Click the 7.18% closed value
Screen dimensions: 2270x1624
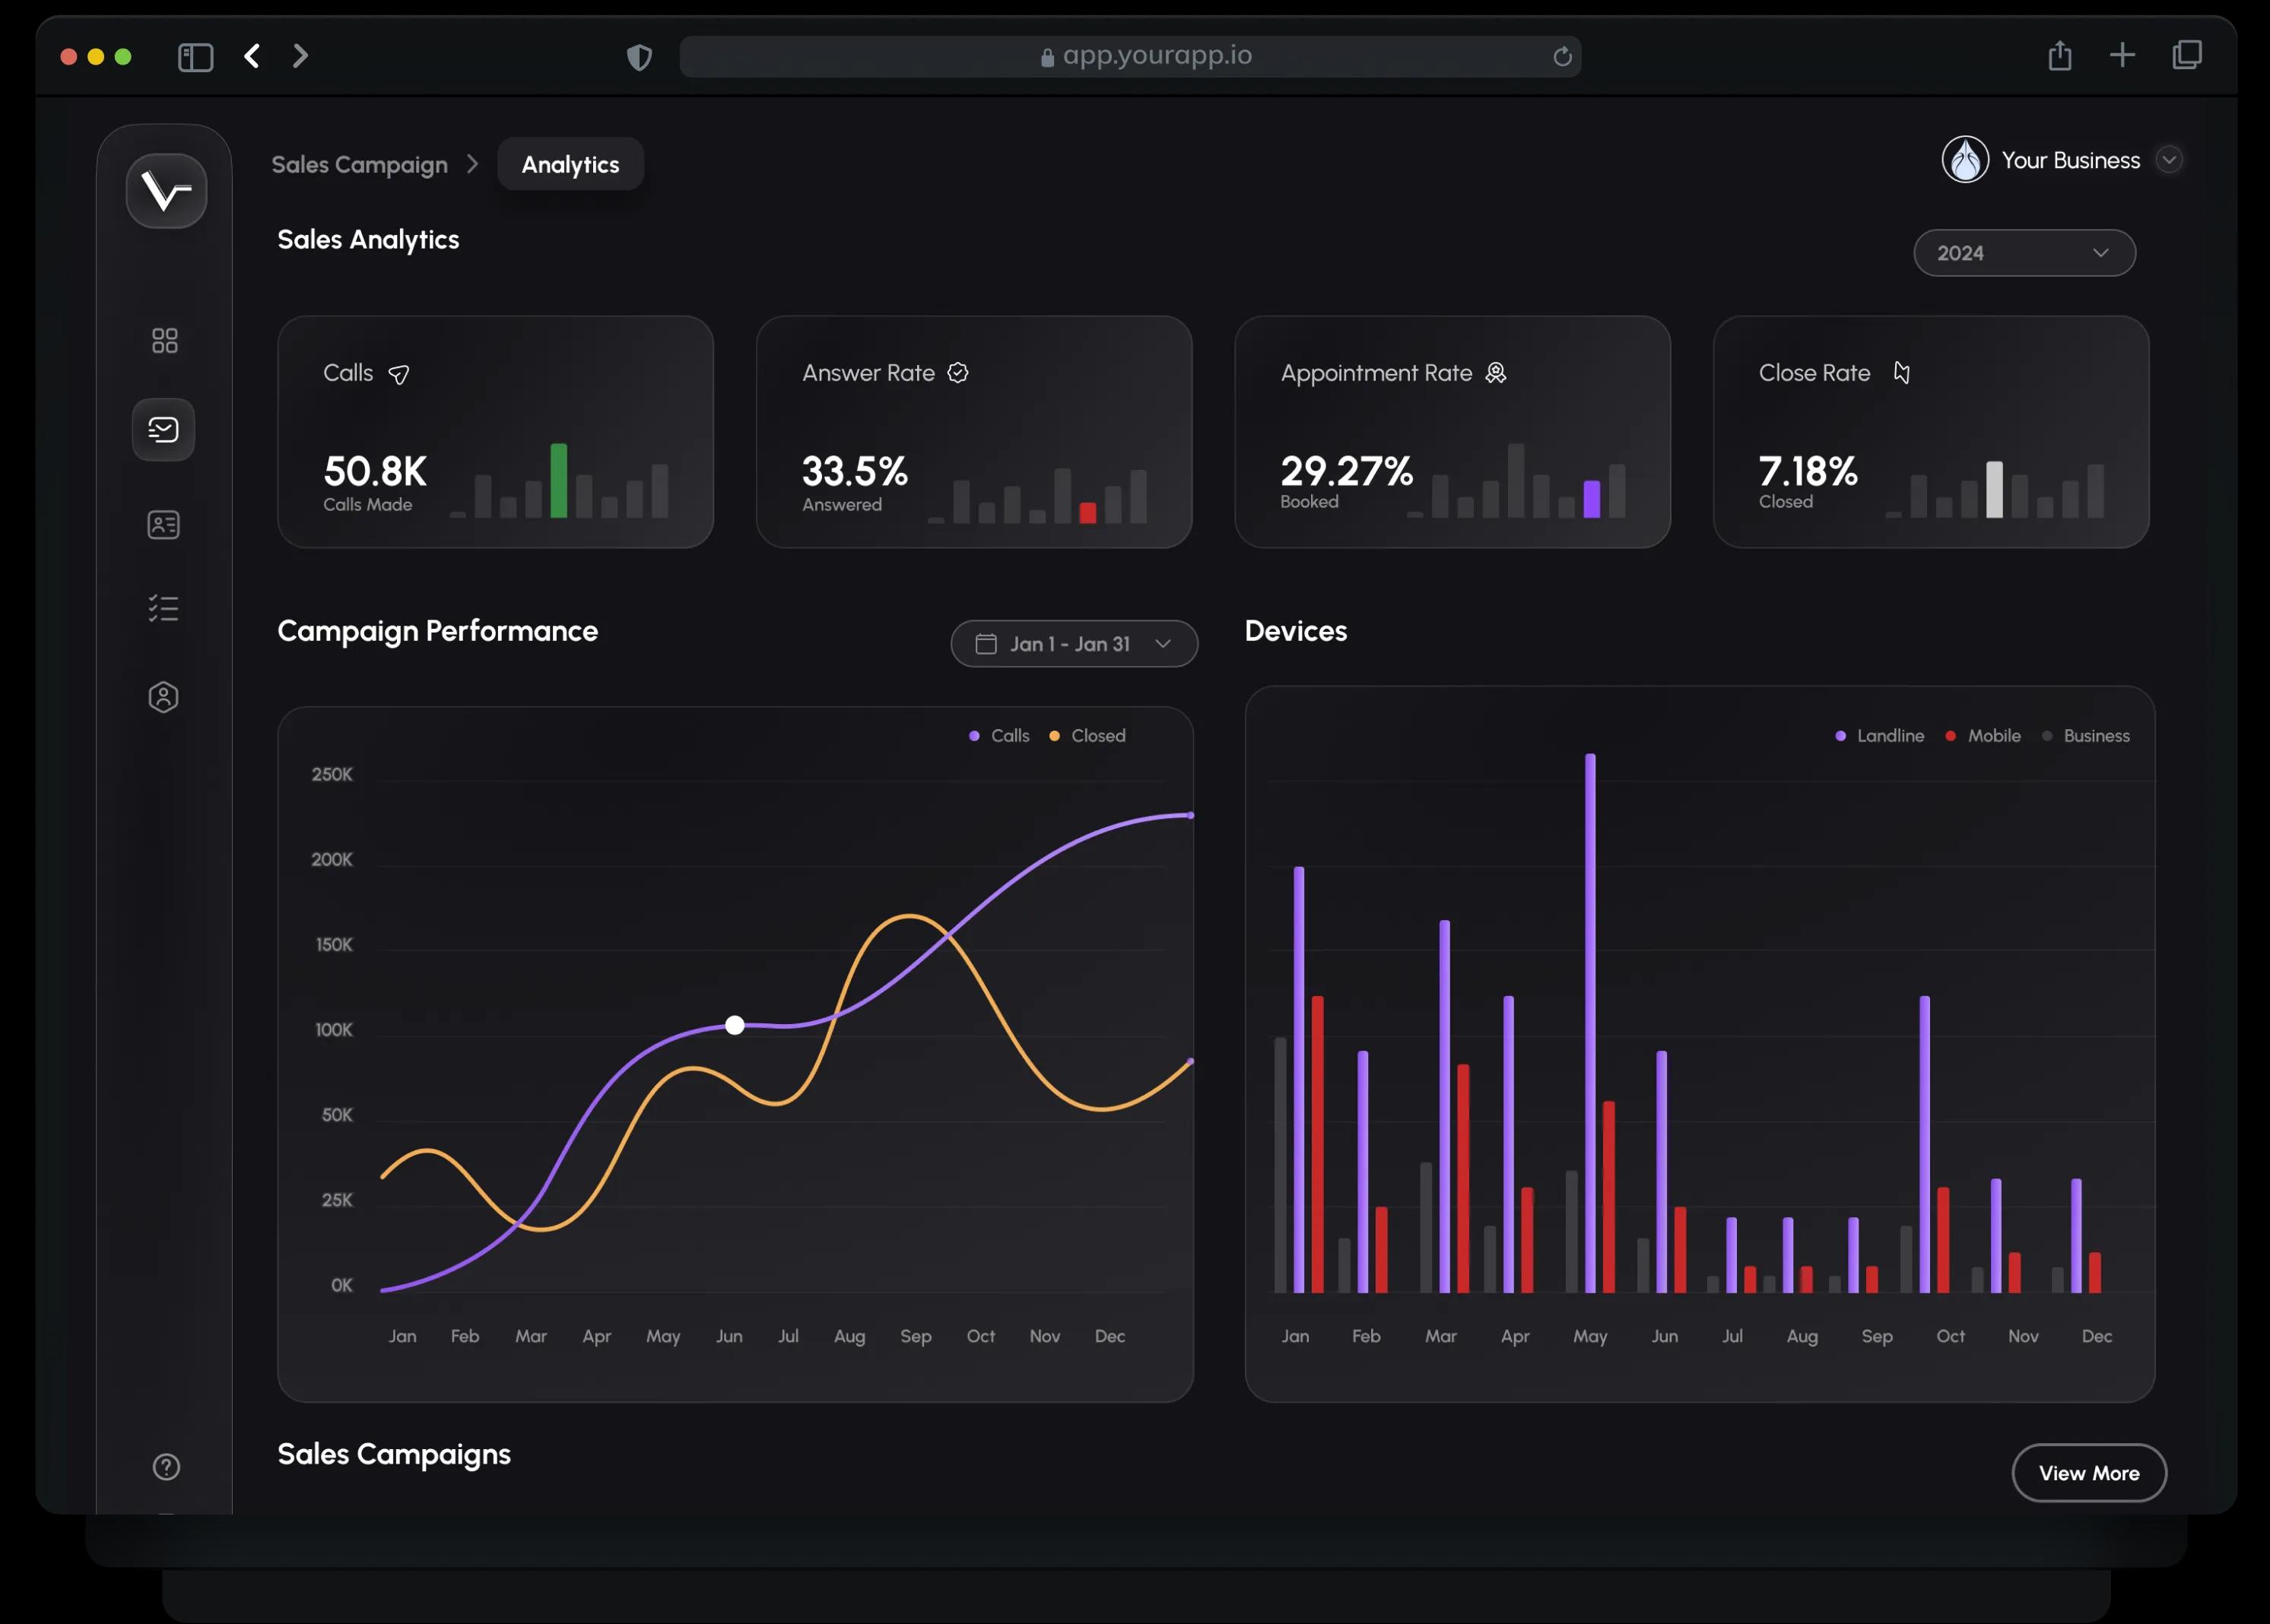(x=1808, y=471)
